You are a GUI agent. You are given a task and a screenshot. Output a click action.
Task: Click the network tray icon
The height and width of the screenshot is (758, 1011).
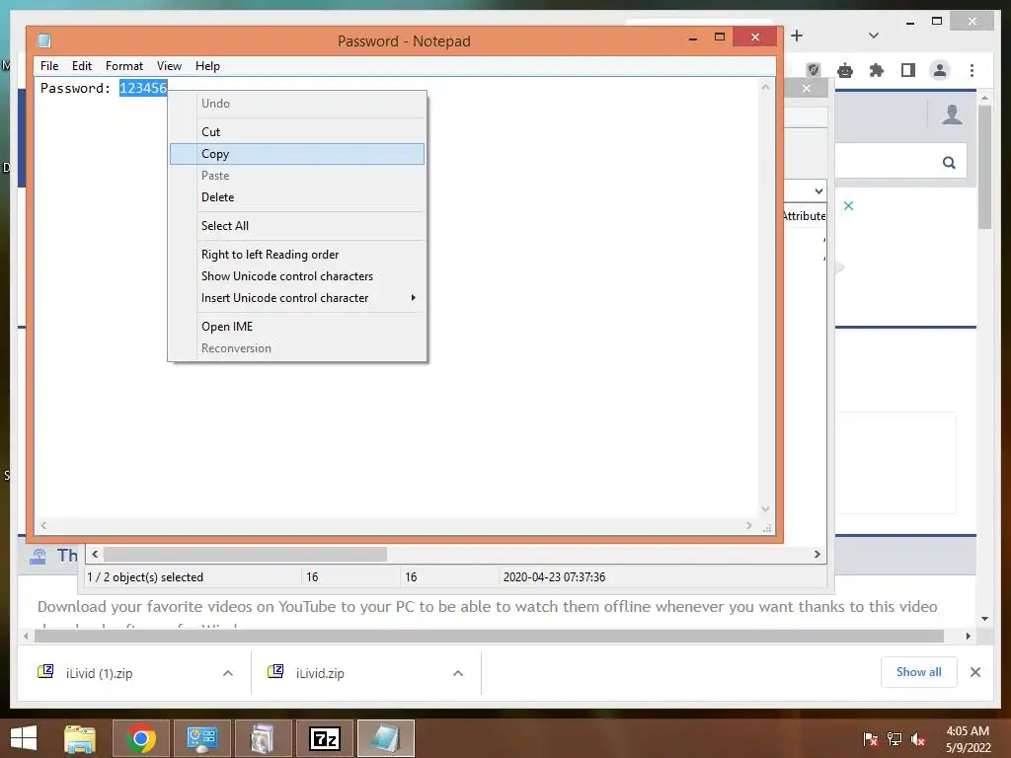pyautogui.click(x=894, y=739)
